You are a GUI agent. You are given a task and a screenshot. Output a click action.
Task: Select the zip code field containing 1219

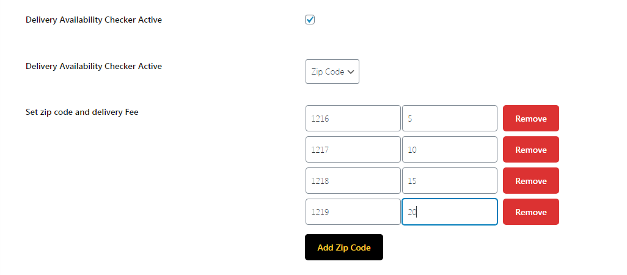[353, 212]
